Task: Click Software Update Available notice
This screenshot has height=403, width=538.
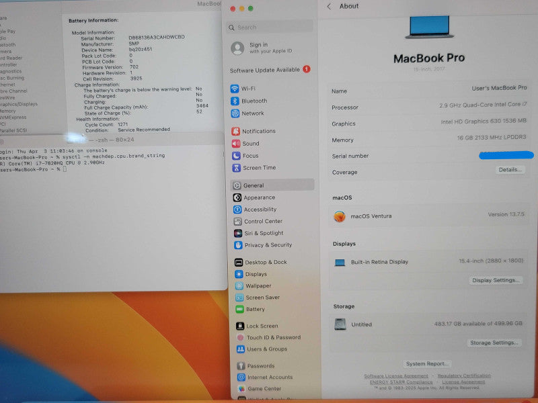Action: pyautogui.click(x=270, y=70)
